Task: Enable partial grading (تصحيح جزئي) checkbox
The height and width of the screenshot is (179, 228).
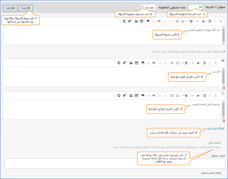Action: coord(223,142)
